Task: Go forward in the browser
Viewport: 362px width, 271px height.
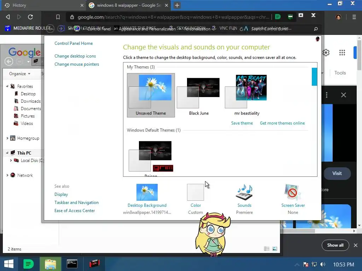Action: 19,17
